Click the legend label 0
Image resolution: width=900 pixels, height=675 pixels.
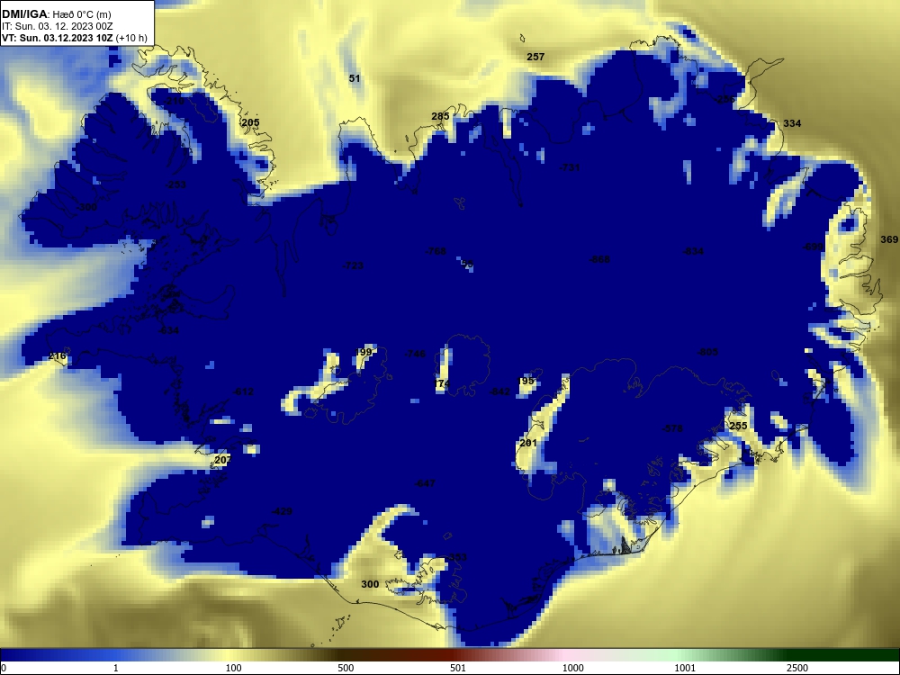(4, 668)
